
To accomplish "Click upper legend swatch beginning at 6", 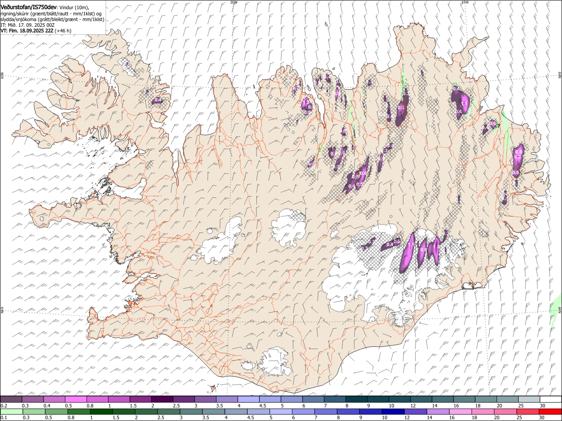I will [313, 399].
